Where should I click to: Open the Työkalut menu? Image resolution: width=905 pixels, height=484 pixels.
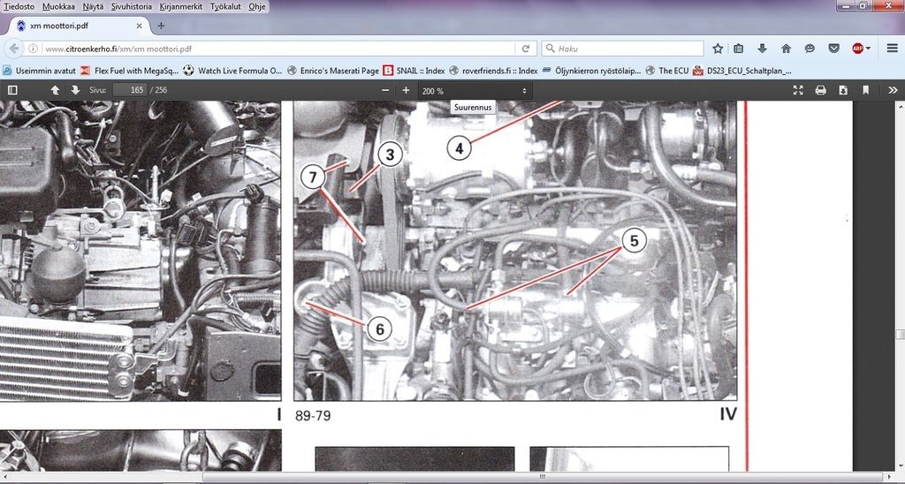tap(225, 6)
